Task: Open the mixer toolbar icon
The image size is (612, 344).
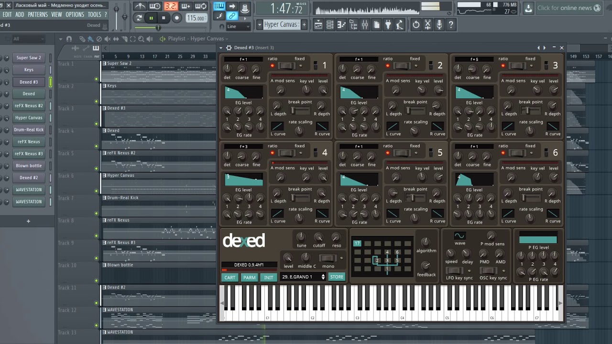Action: (x=365, y=24)
